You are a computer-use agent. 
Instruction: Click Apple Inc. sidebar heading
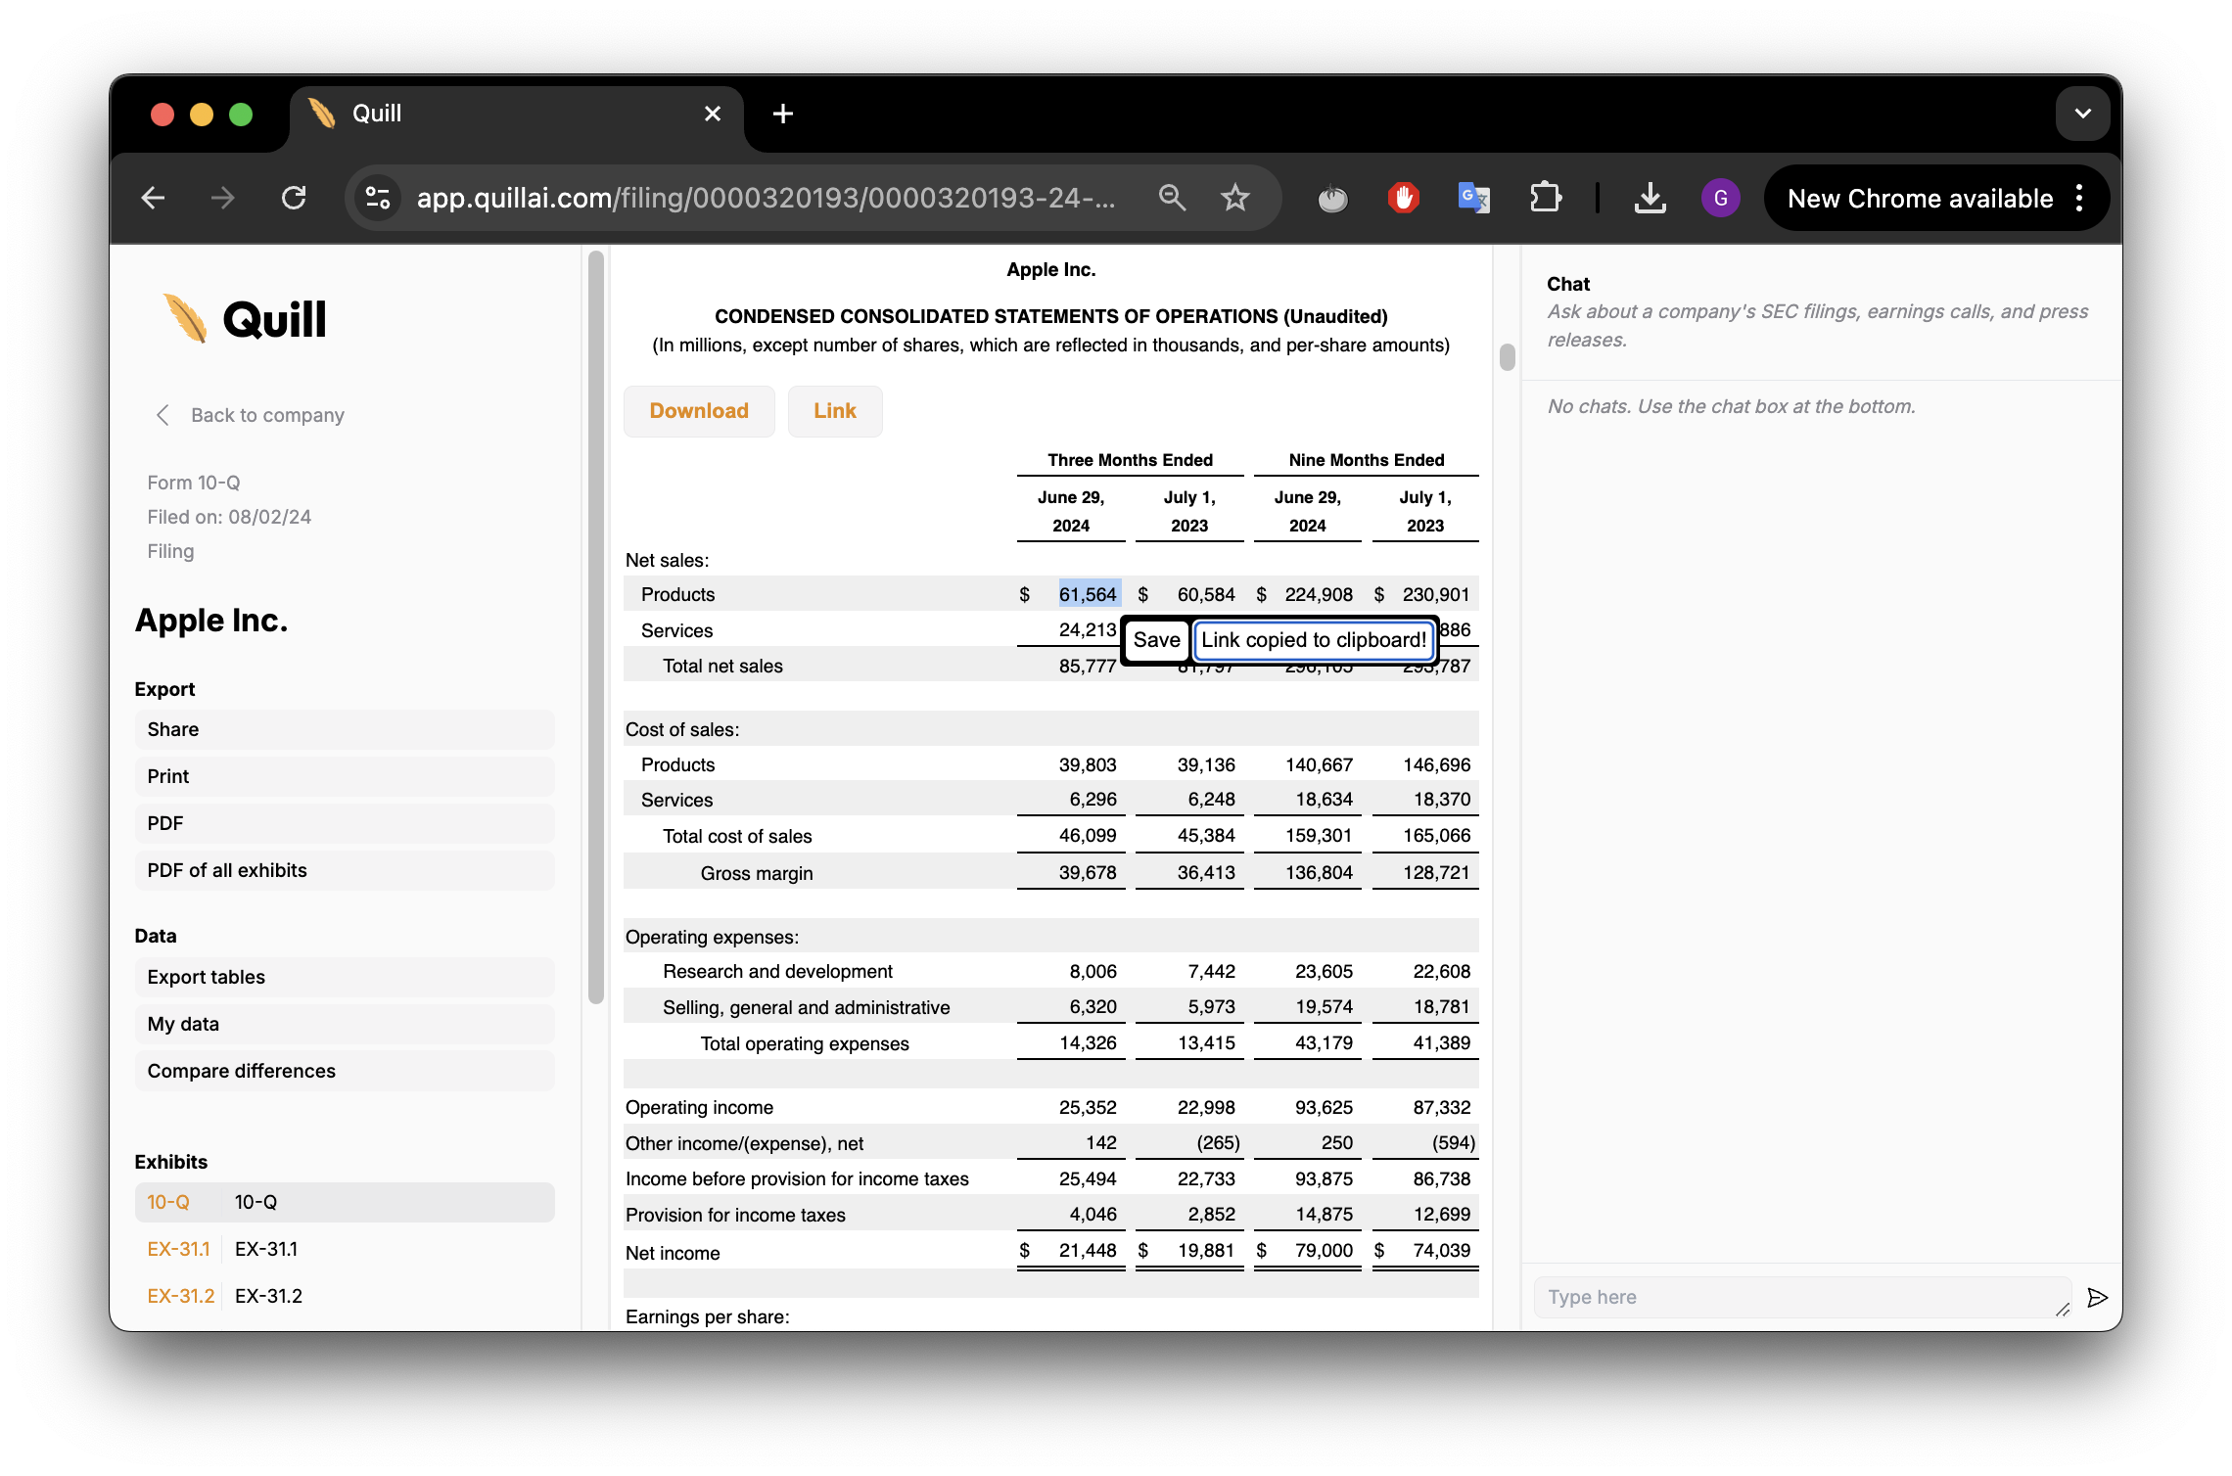coord(210,621)
